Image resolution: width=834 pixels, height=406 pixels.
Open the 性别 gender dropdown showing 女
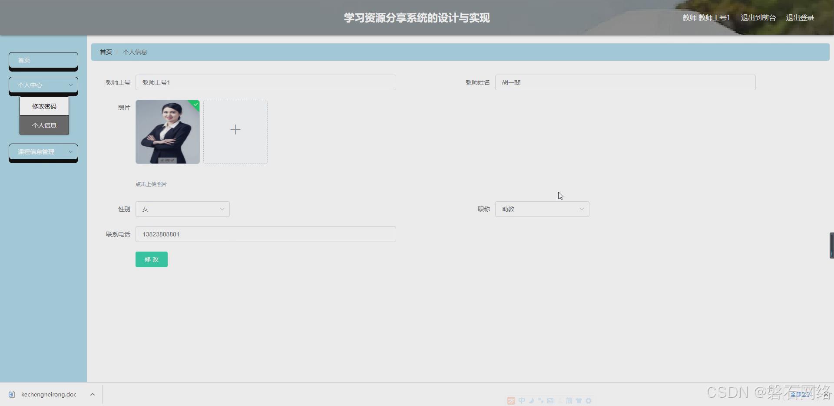pyautogui.click(x=182, y=209)
